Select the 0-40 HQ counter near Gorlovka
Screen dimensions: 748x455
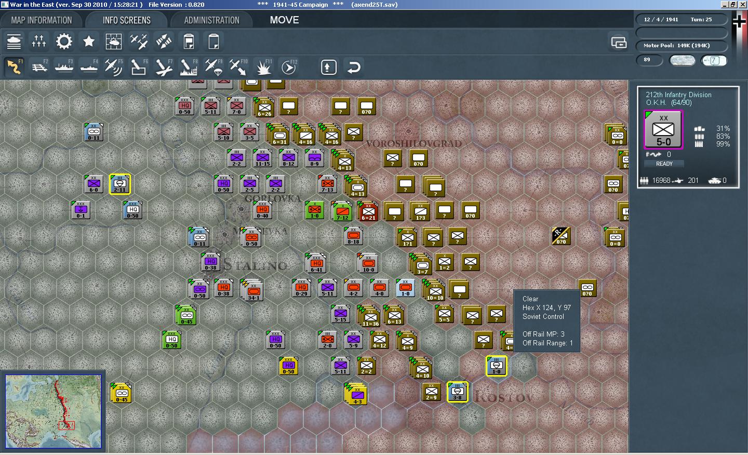[262, 210]
